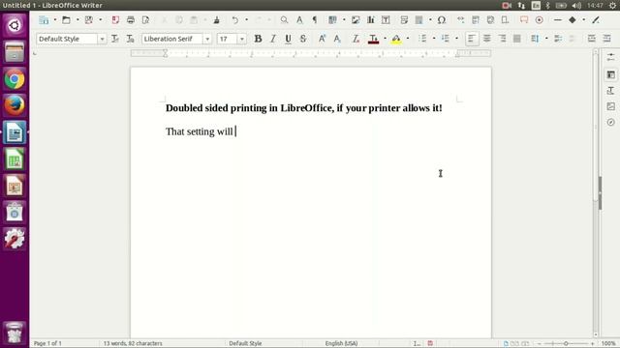This screenshot has height=348, width=620.
Task: Show Draw Functions pencil icon
Action: (x=596, y=19)
